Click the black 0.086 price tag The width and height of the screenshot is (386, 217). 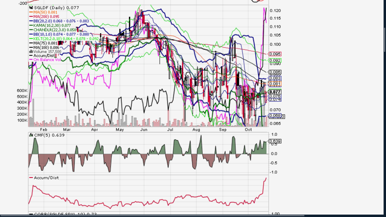(x=275, y=72)
